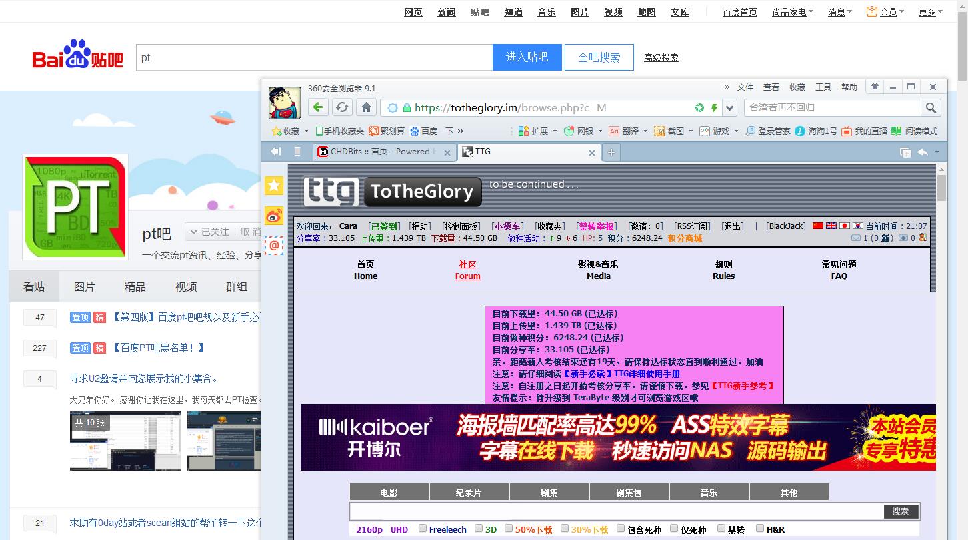Expand hidden menu items via » in title bar
968x540 pixels.
(727, 87)
